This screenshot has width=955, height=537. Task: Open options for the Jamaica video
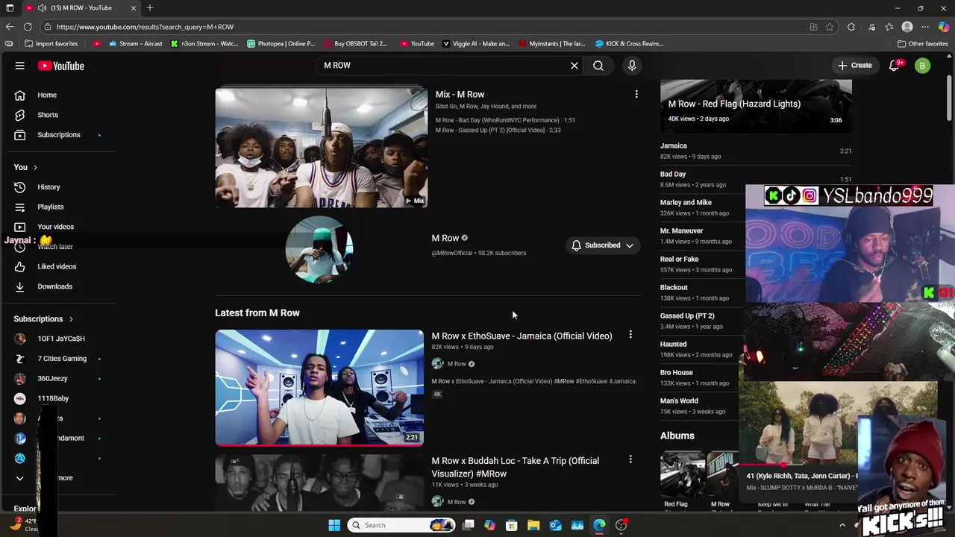[x=630, y=335]
